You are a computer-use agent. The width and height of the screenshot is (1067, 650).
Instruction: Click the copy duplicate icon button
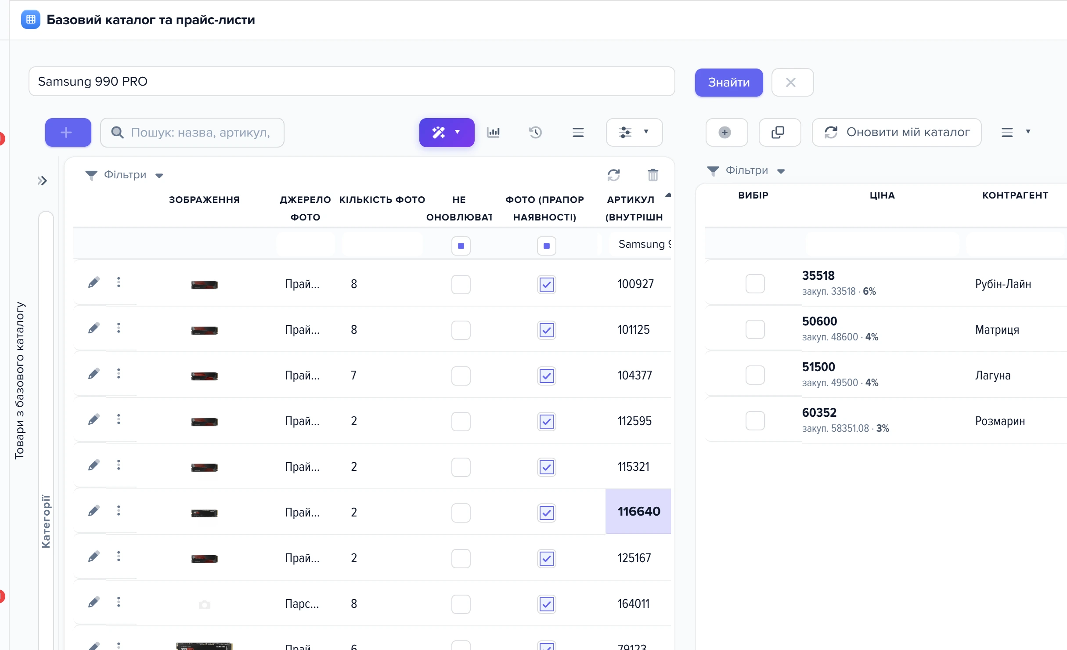(779, 132)
